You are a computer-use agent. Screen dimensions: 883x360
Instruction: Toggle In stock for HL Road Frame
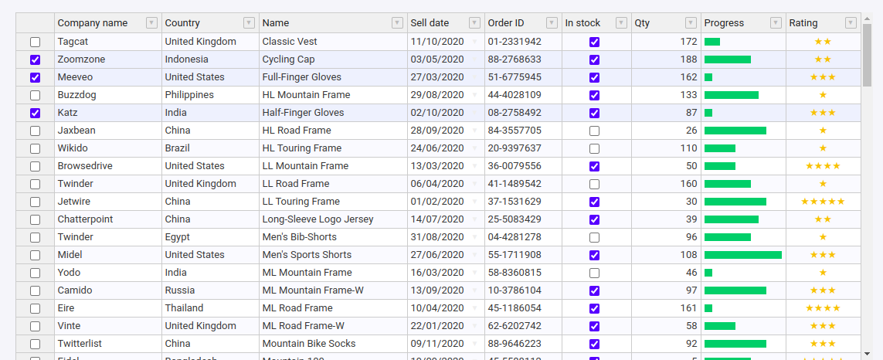(x=594, y=131)
